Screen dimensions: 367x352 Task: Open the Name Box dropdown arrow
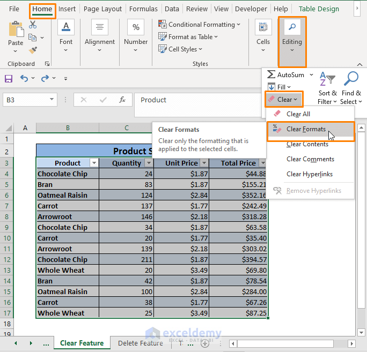52,99
